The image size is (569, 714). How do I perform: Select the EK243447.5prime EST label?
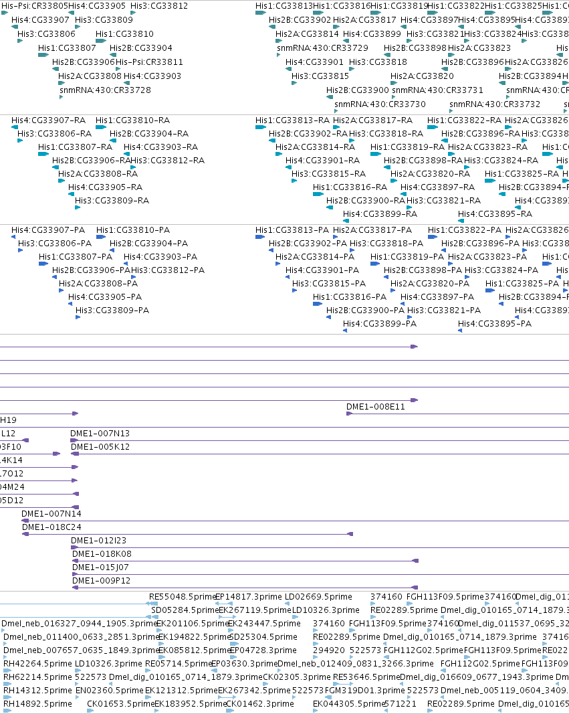click(x=264, y=624)
